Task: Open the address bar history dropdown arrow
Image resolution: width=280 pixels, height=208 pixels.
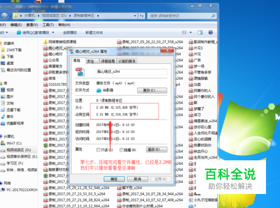Action: pyautogui.click(x=135, y=16)
